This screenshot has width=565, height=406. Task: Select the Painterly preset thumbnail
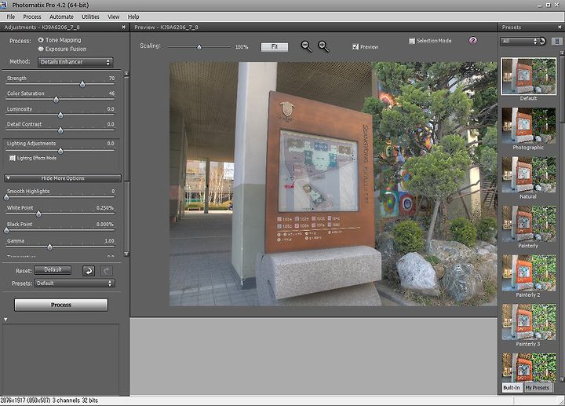(529, 224)
